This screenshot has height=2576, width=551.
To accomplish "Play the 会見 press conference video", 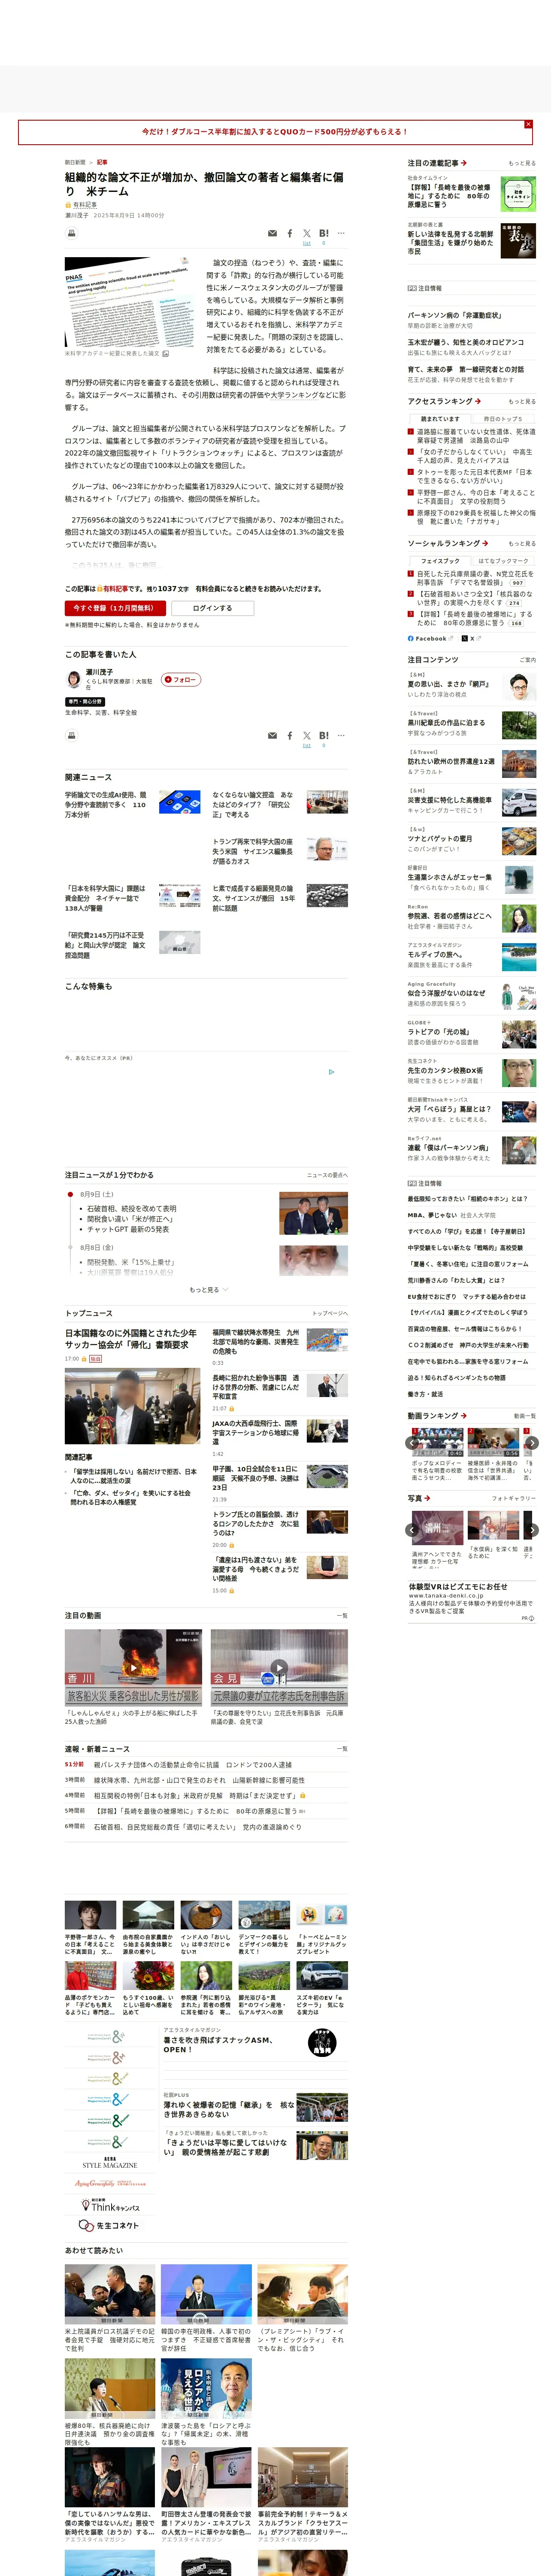I will [279, 1667].
